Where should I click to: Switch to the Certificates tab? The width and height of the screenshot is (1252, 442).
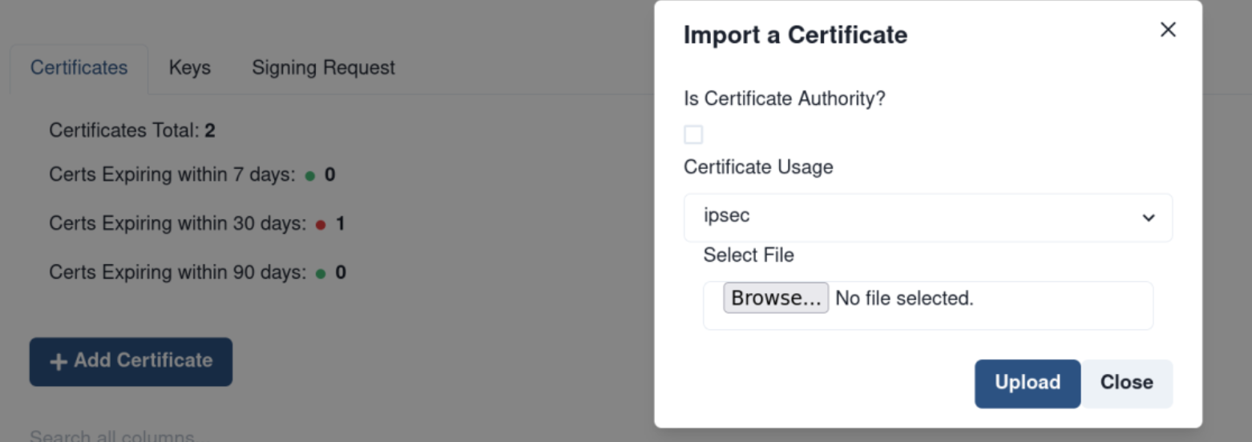tap(79, 68)
